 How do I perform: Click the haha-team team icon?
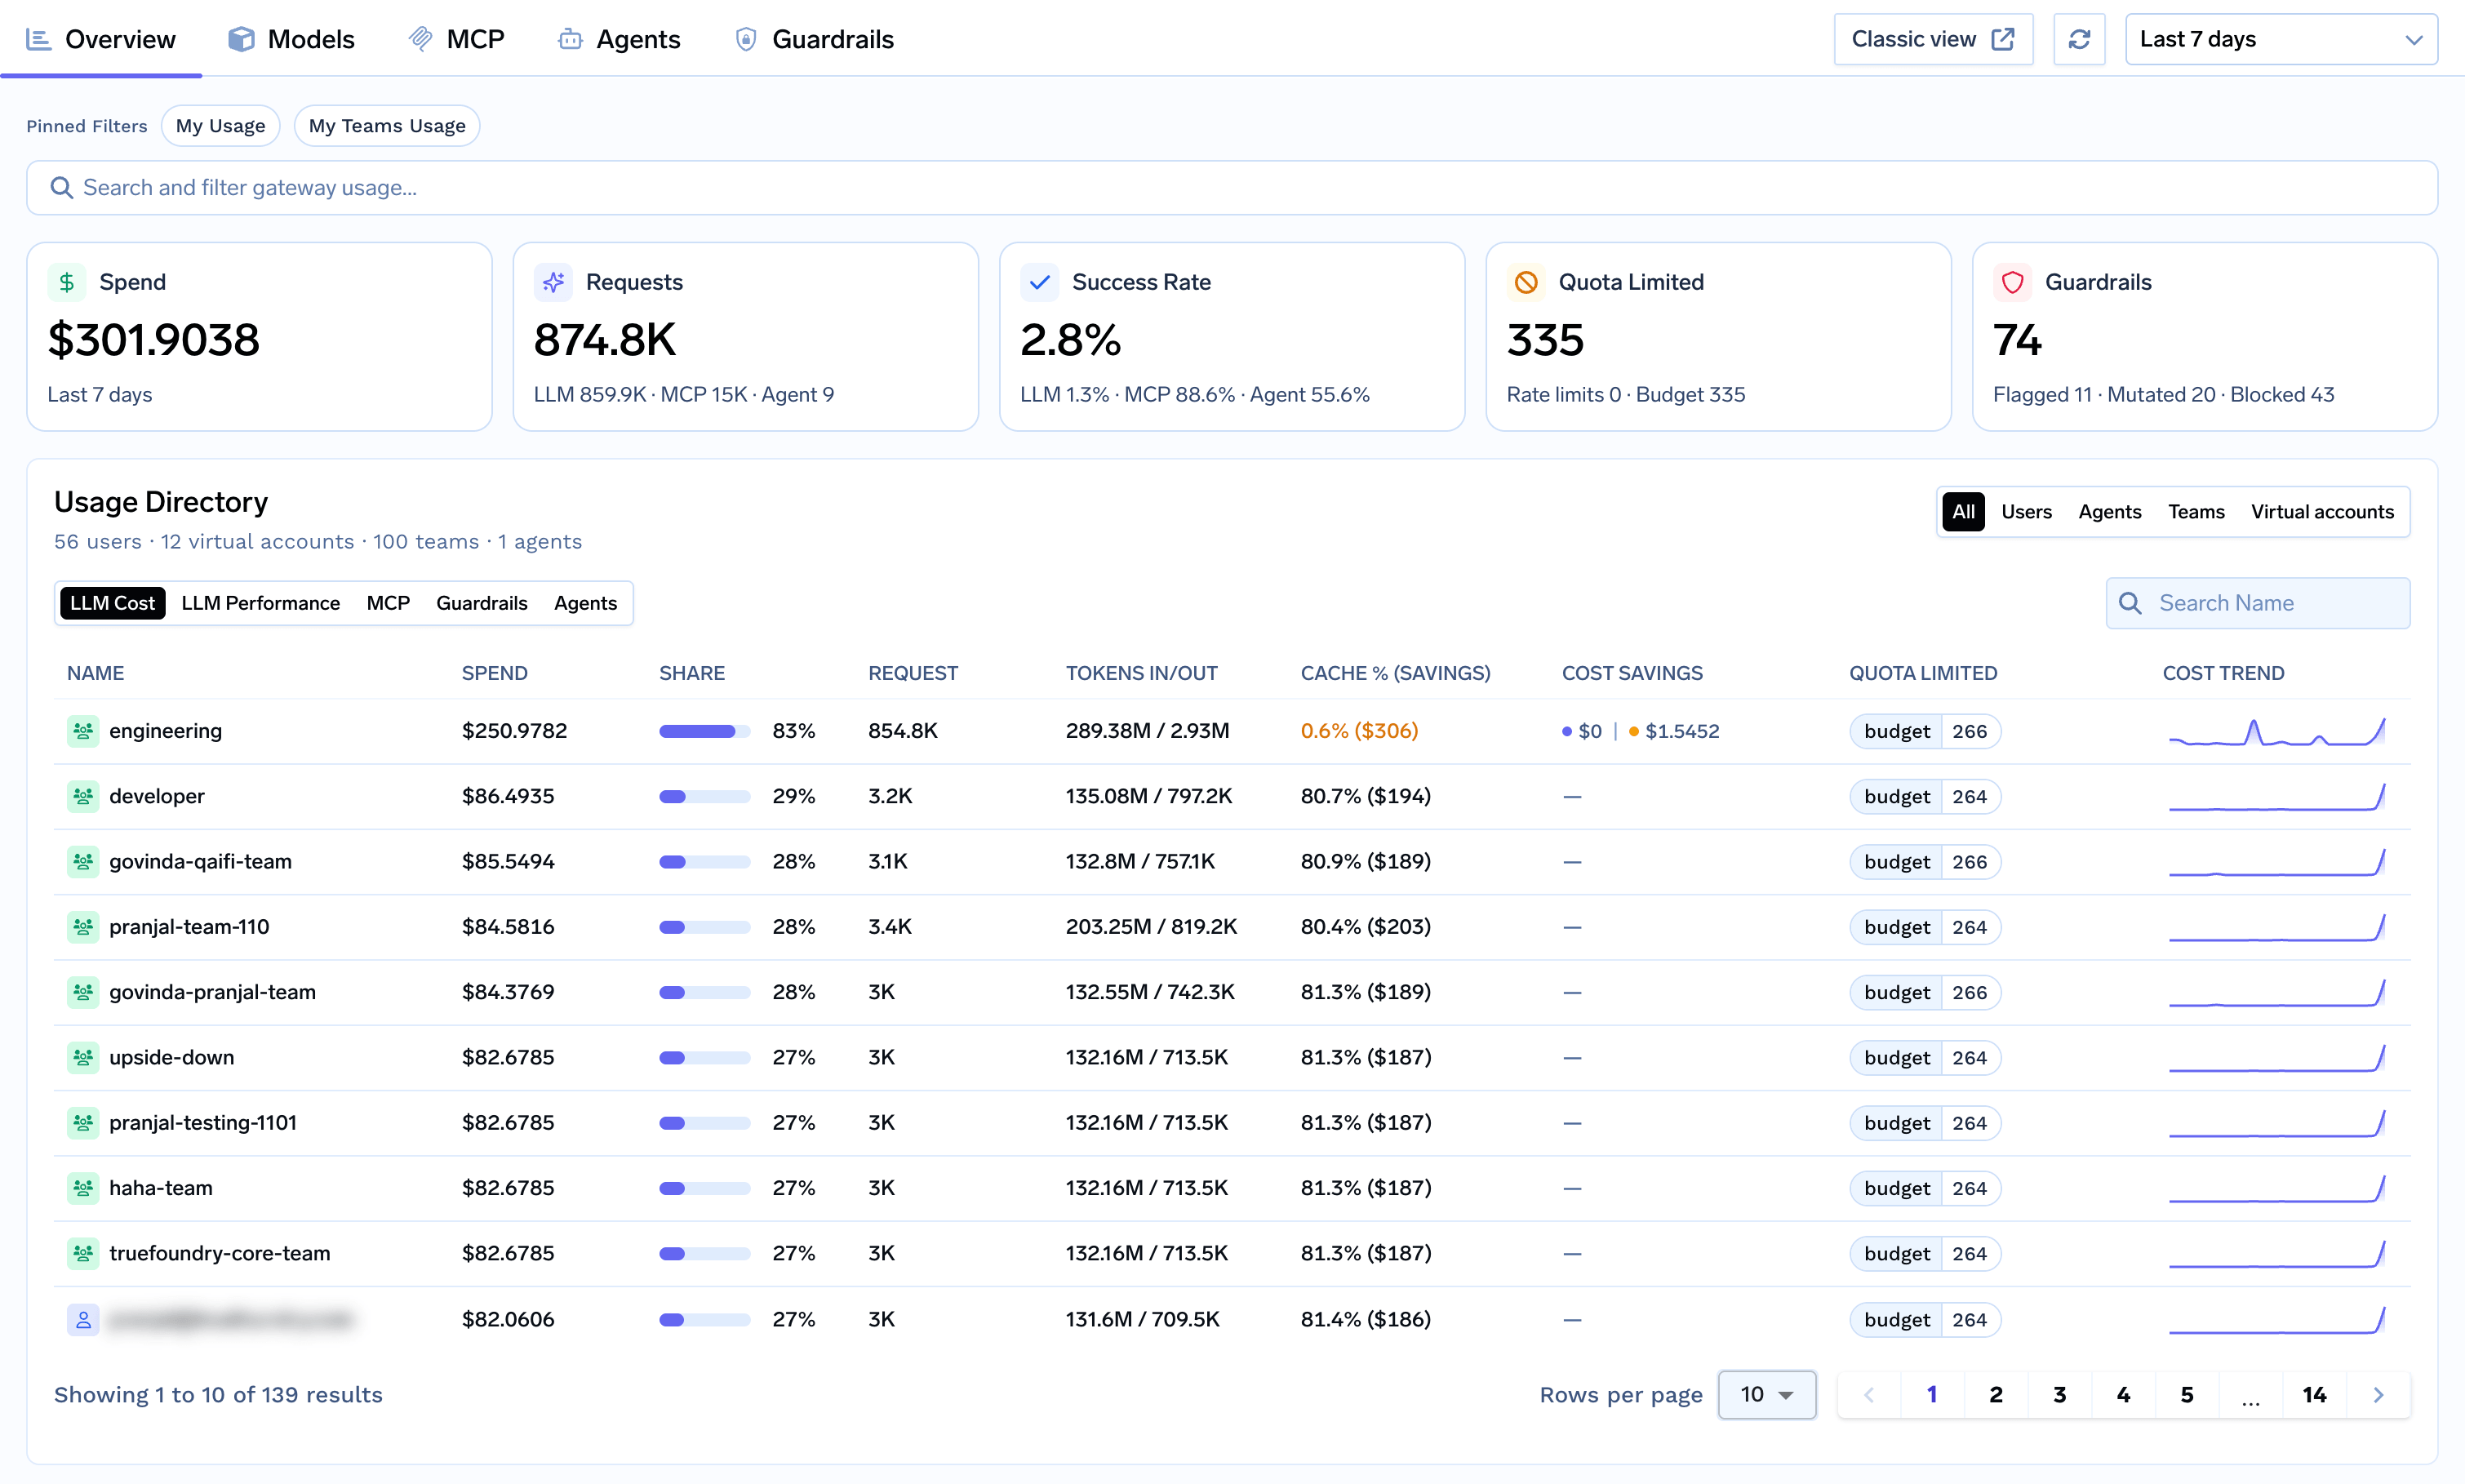click(83, 1188)
